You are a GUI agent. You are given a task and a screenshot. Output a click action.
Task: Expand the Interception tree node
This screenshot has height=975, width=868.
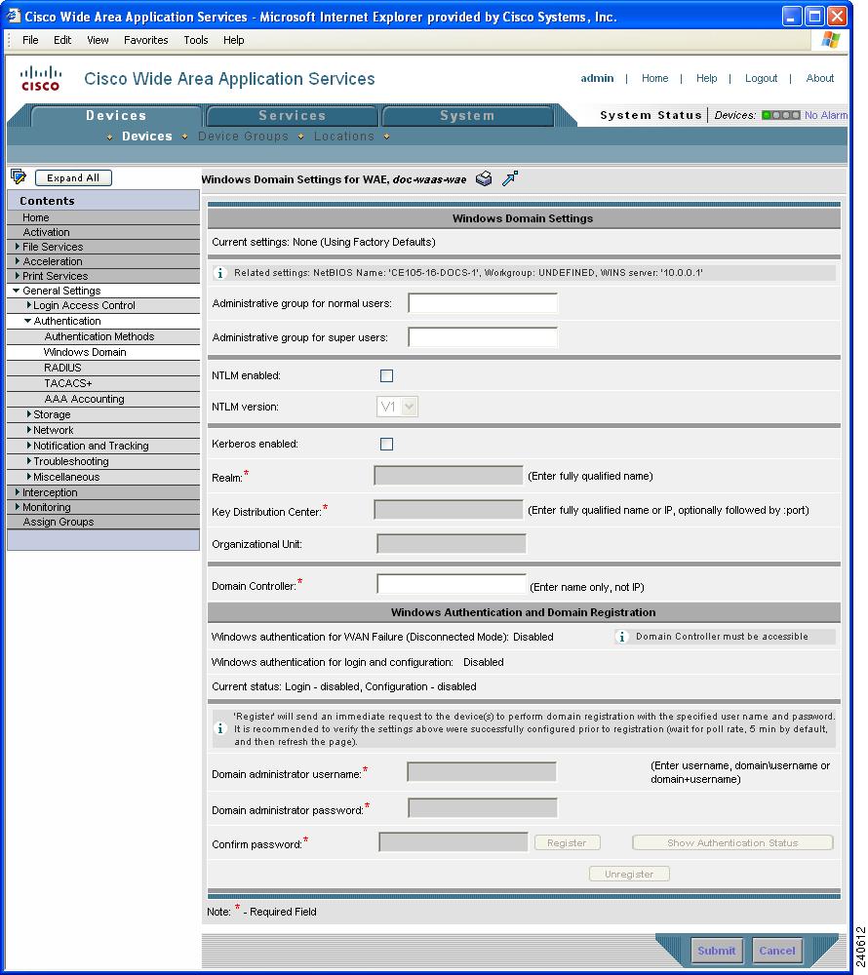[x=18, y=491]
